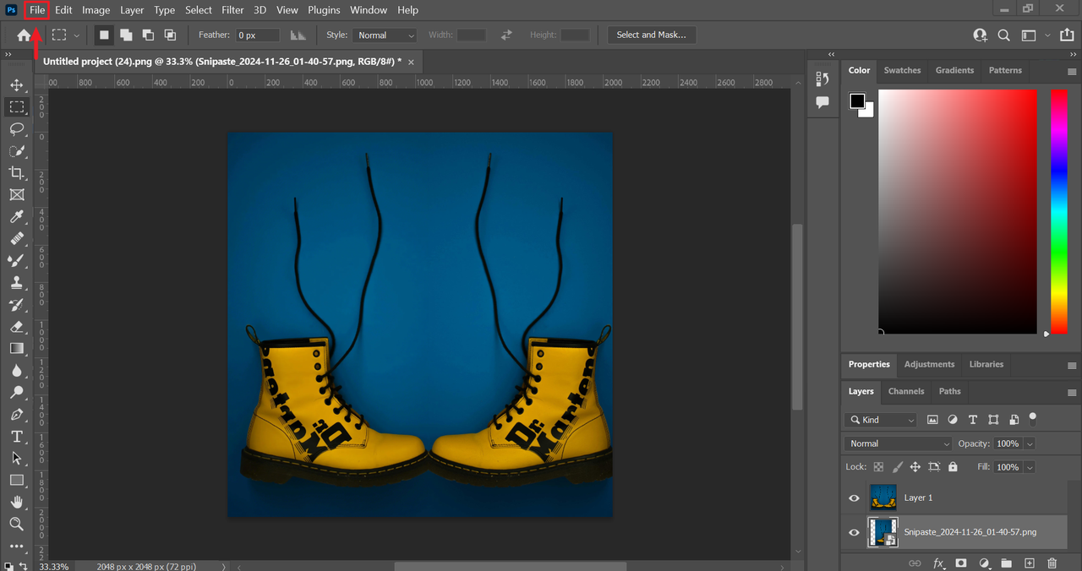This screenshot has width=1082, height=571.
Task: Switch to the Adjustments tab
Action: [929, 364]
